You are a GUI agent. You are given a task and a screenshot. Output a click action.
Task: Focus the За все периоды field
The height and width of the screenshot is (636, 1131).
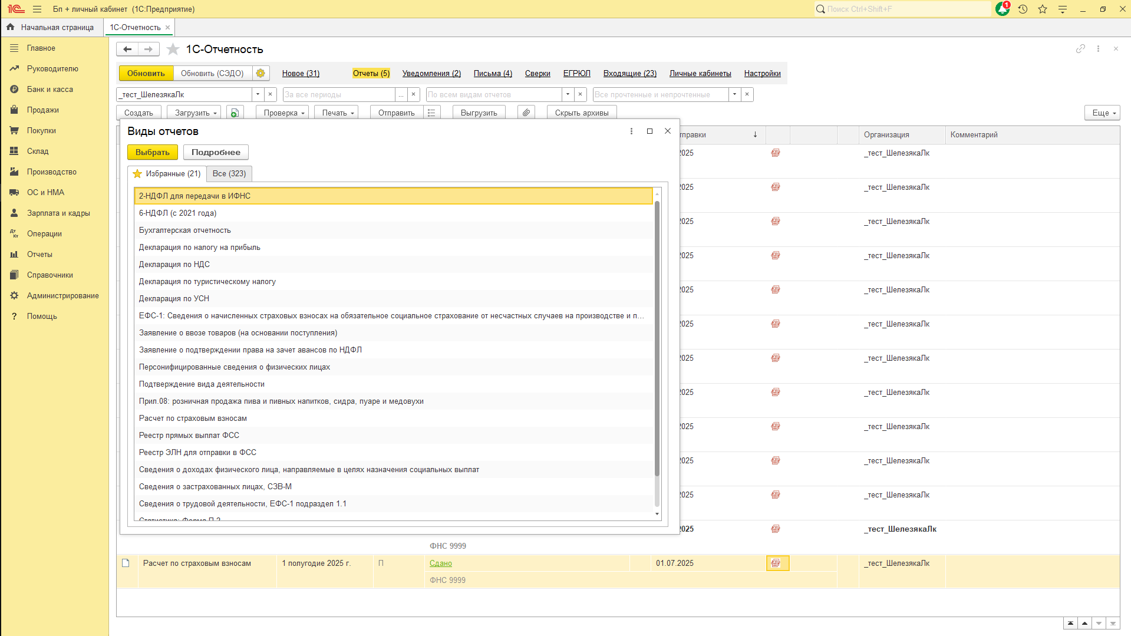click(339, 94)
